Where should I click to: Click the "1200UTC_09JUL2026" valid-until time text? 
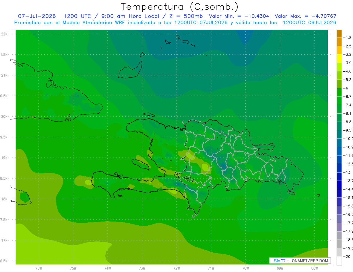pos(309,23)
